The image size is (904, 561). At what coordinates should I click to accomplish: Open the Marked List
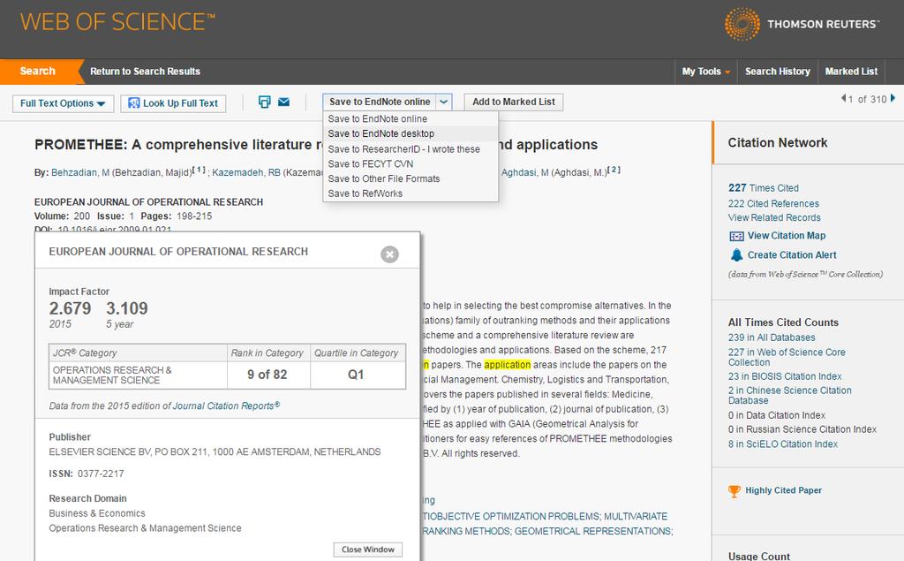tap(851, 72)
